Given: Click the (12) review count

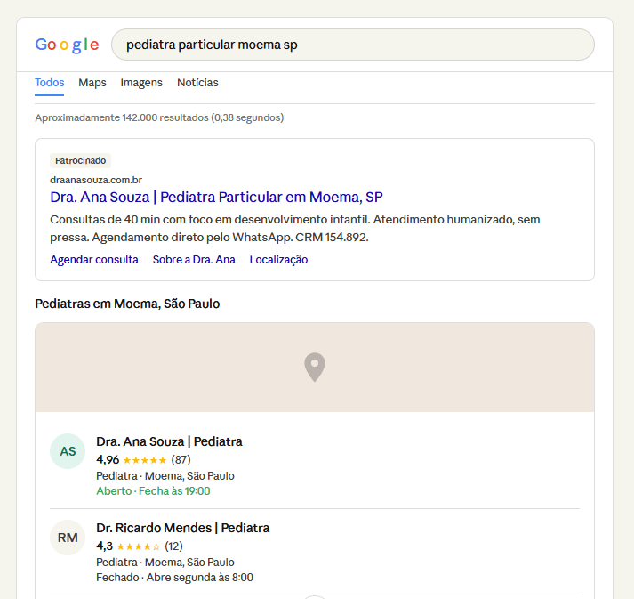Looking at the screenshot, I should coord(174,546).
